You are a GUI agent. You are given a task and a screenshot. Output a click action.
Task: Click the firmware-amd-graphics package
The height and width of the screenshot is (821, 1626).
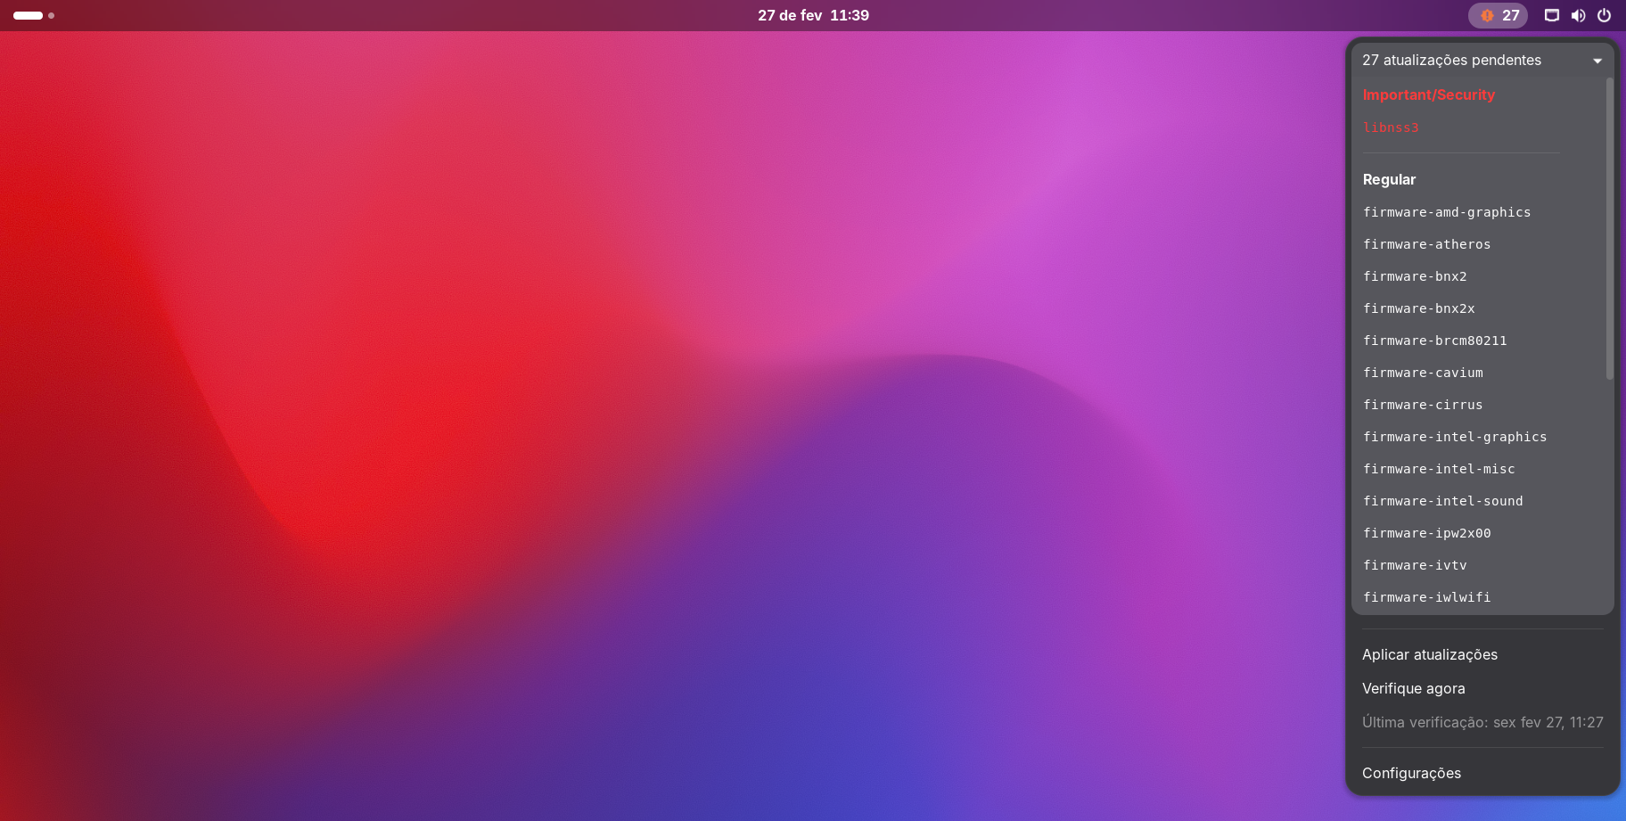click(1446, 212)
